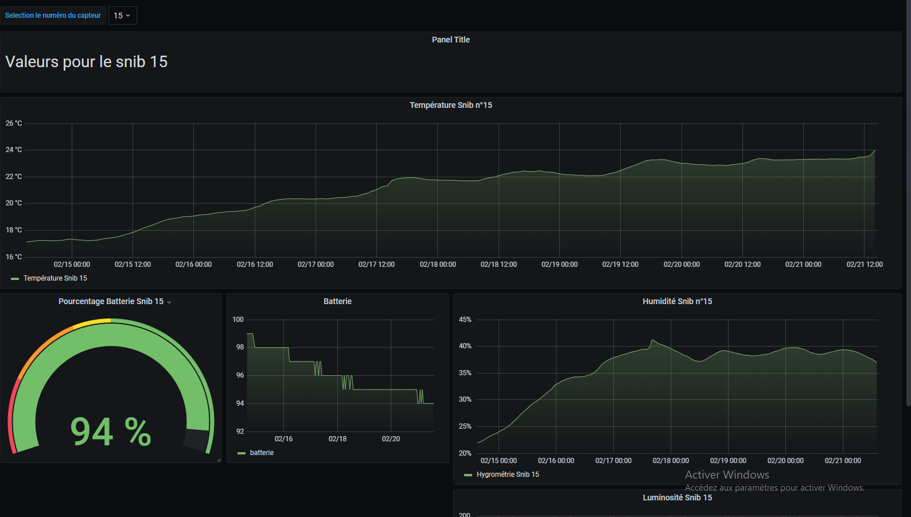This screenshot has width=911, height=517.
Task: Click the 20% label on humidity axis
Action: click(x=465, y=453)
